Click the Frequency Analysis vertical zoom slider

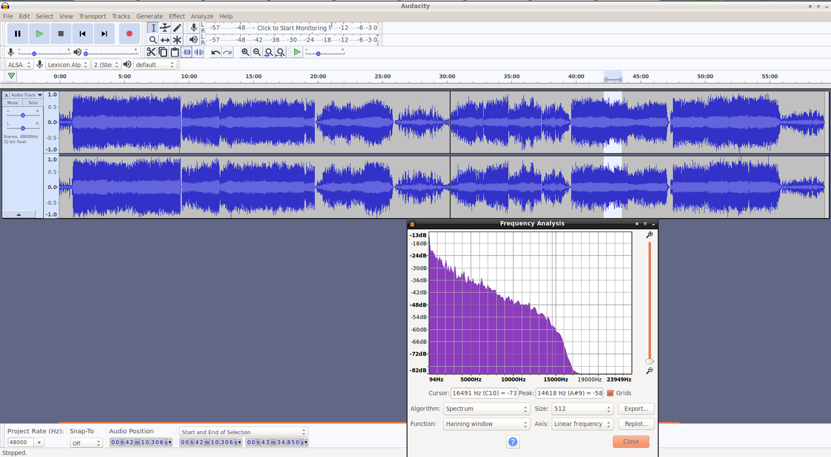click(649, 302)
